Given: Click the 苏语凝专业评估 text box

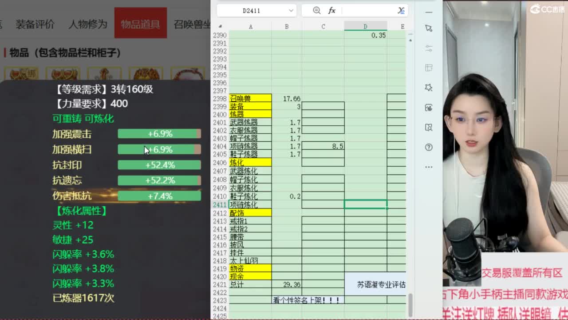Looking at the screenshot, I should (x=375, y=284).
